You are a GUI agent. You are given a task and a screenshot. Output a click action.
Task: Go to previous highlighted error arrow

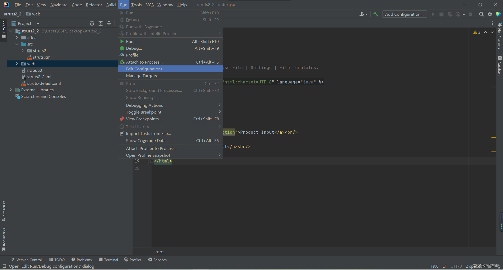485,32
